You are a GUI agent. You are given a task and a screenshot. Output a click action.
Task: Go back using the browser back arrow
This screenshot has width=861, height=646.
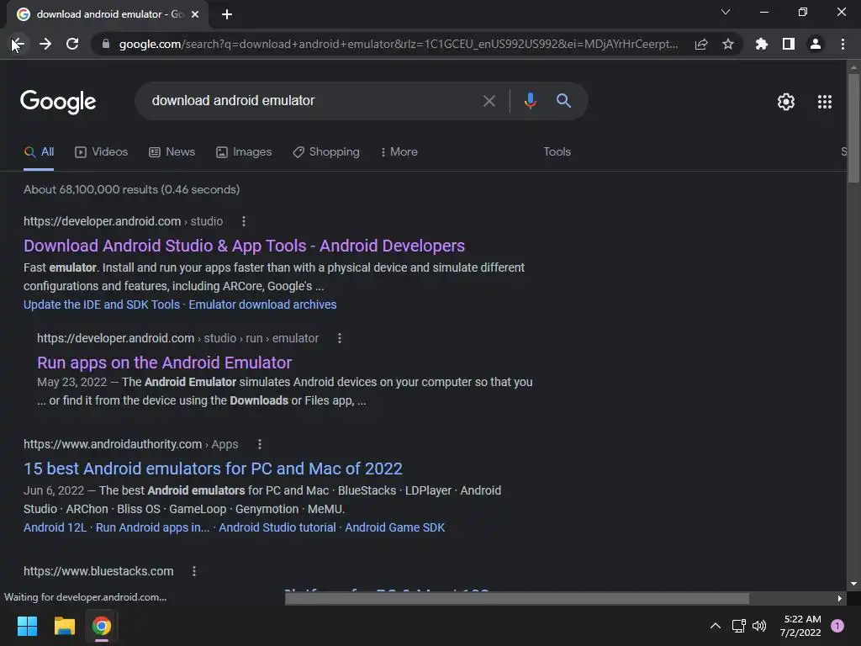click(18, 44)
